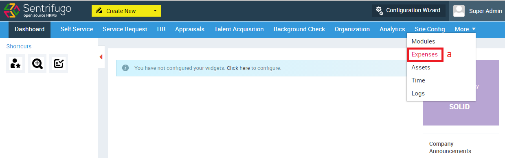Go to the Self Service tab

click(x=77, y=29)
